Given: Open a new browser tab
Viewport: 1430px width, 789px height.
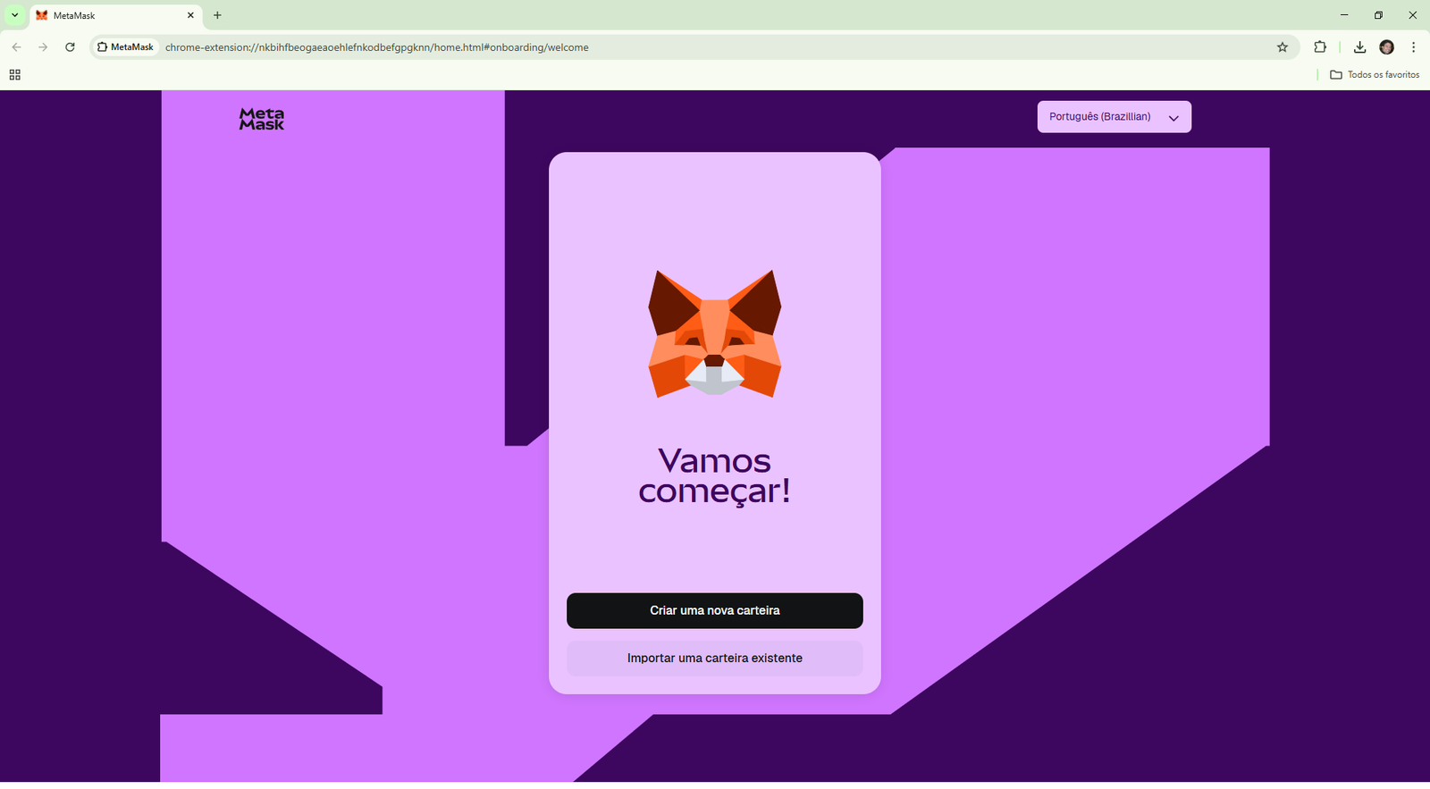Looking at the screenshot, I should point(217,15).
